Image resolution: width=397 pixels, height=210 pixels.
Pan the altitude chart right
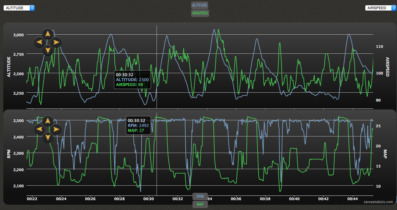tap(56, 42)
